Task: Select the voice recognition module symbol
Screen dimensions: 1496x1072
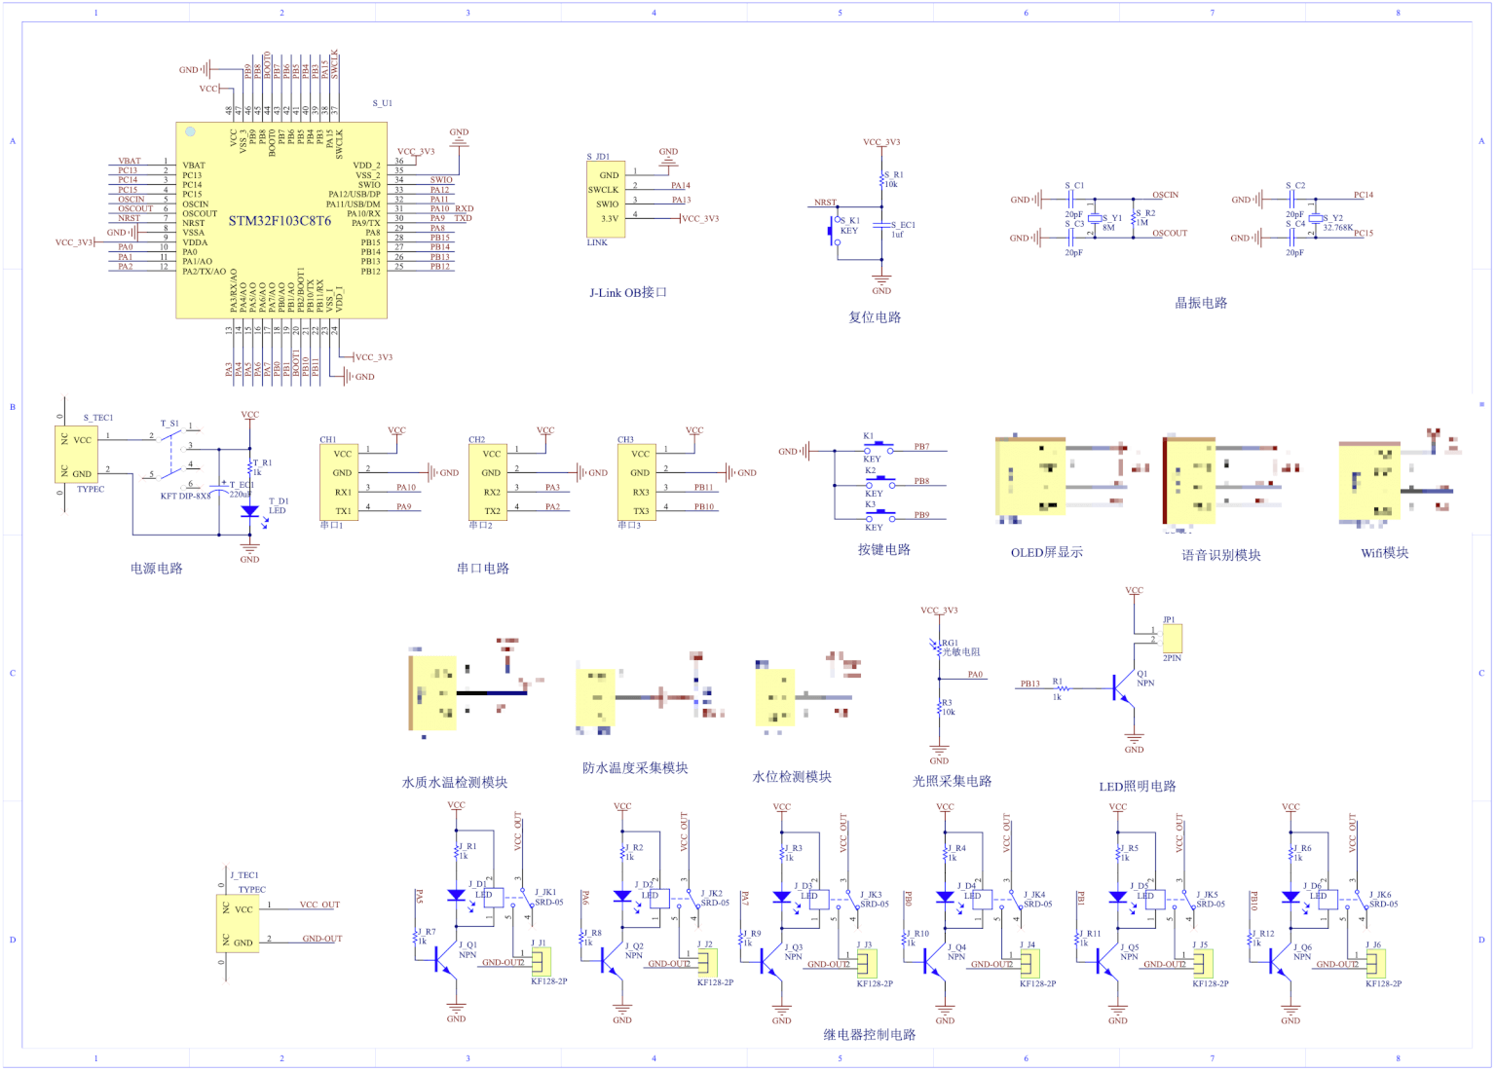Action: [x=1189, y=481]
